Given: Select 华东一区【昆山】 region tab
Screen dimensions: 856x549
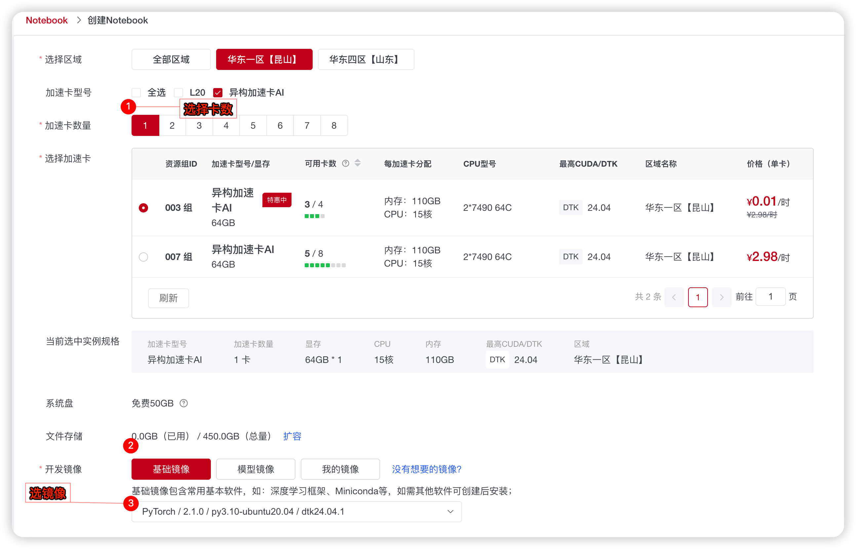Looking at the screenshot, I should point(264,59).
